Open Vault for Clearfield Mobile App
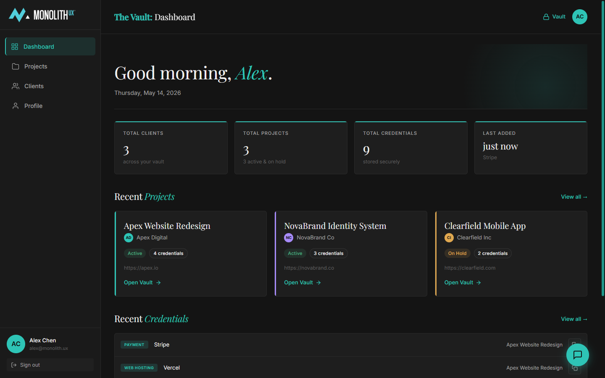605x378 pixels. (463, 283)
